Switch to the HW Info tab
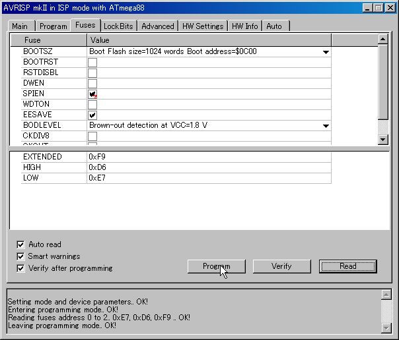This screenshot has width=399, height=340. (245, 26)
